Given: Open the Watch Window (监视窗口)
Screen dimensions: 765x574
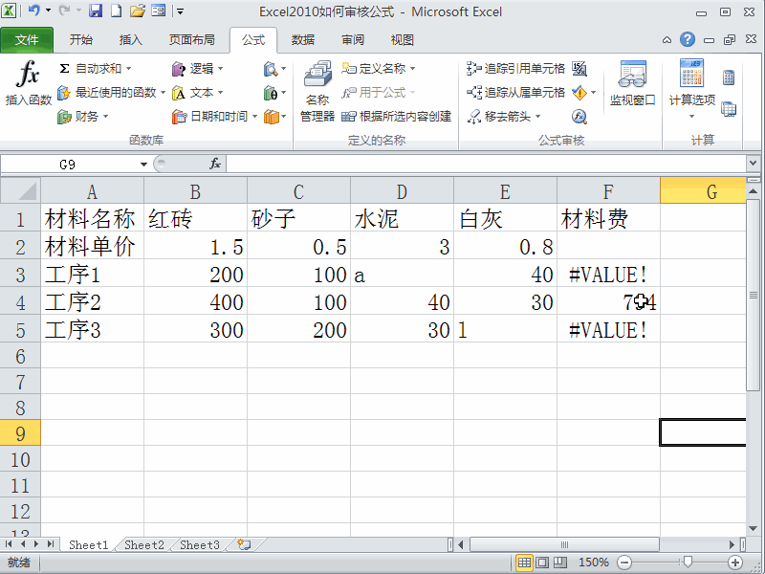Looking at the screenshot, I should coord(631,91).
